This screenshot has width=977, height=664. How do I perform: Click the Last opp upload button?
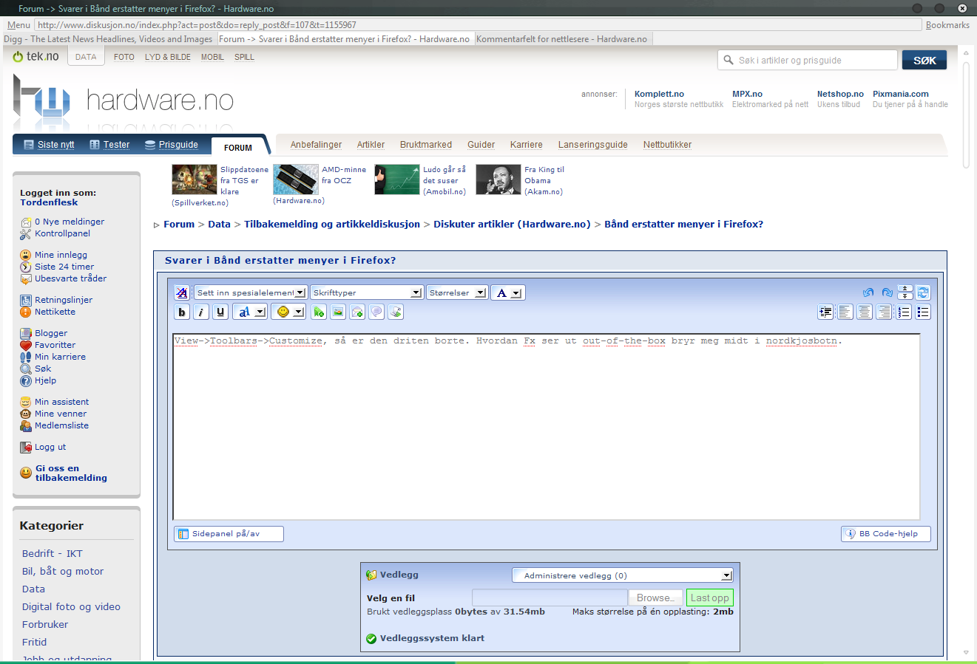tap(710, 598)
